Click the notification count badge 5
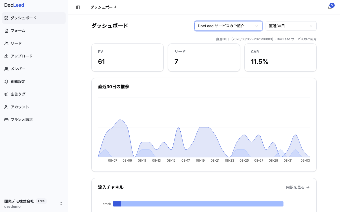The image size is (340, 212). [x=332, y=5]
